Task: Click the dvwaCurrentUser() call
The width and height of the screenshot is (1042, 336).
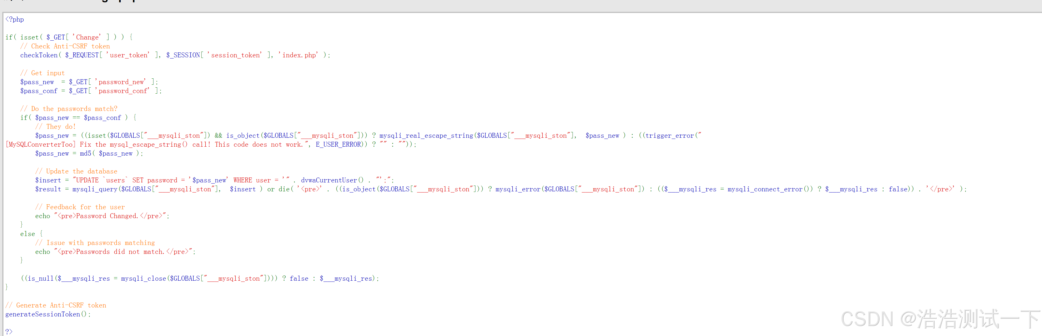Action: coord(332,180)
